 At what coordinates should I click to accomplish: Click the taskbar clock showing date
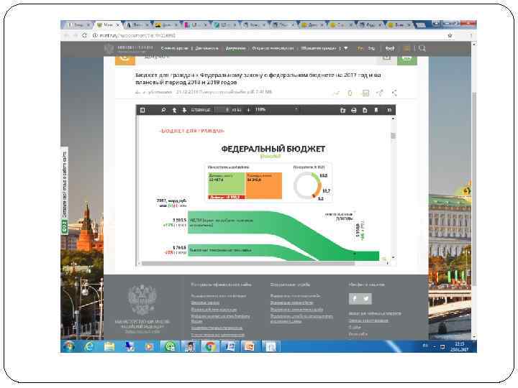pyautogui.click(x=459, y=346)
